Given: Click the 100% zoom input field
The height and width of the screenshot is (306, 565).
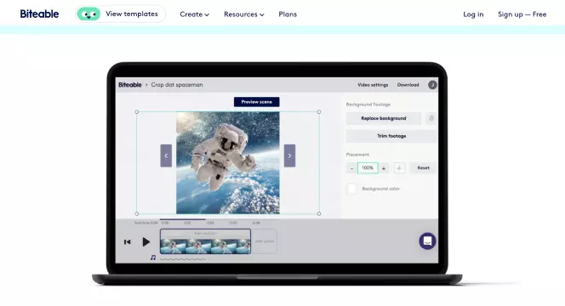Looking at the screenshot, I should point(368,167).
